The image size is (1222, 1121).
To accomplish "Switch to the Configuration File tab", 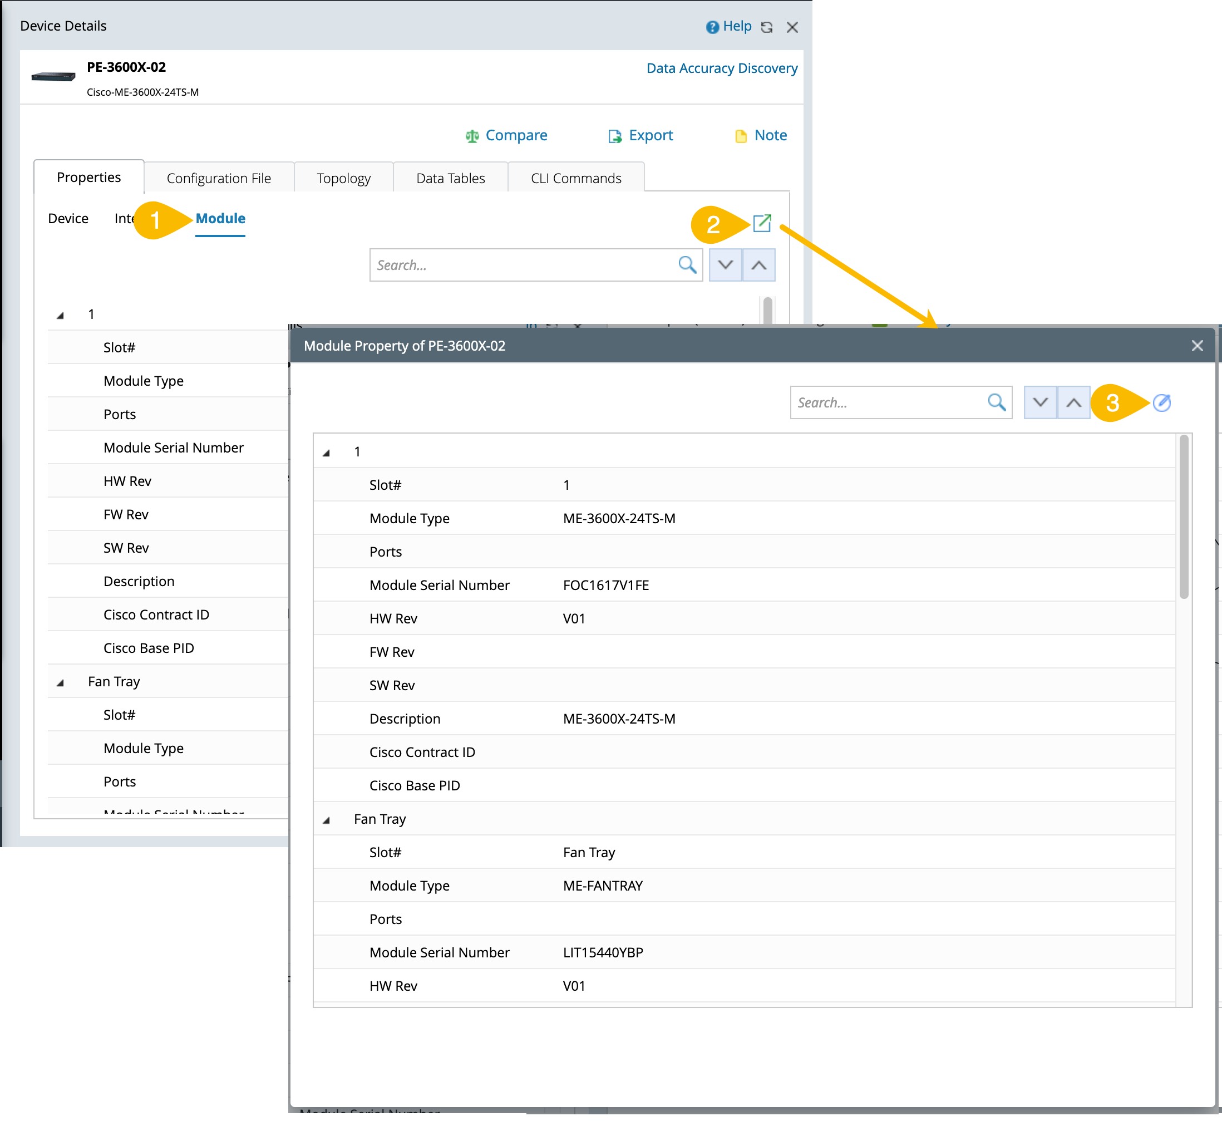I will pos(218,178).
